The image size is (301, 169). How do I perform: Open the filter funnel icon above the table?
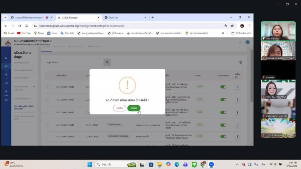click(241, 62)
